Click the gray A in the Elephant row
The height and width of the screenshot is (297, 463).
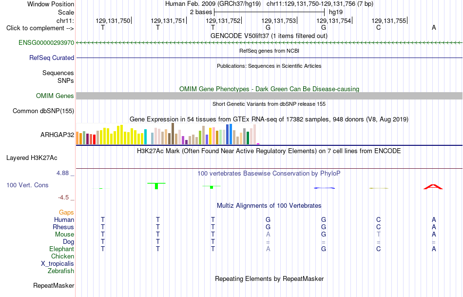[268, 249]
